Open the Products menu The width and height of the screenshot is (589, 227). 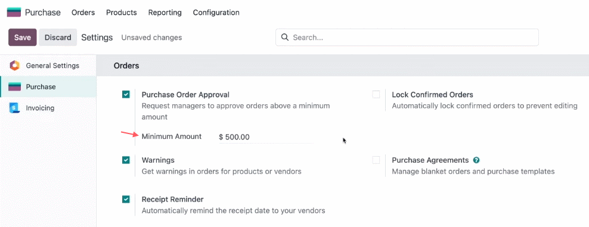pyautogui.click(x=122, y=13)
